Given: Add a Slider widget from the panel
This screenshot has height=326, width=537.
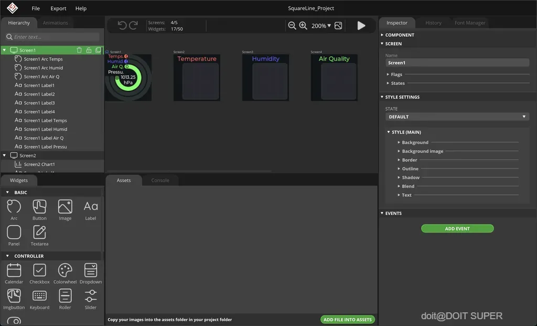Looking at the screenshot, I should [x=90, y=299].
